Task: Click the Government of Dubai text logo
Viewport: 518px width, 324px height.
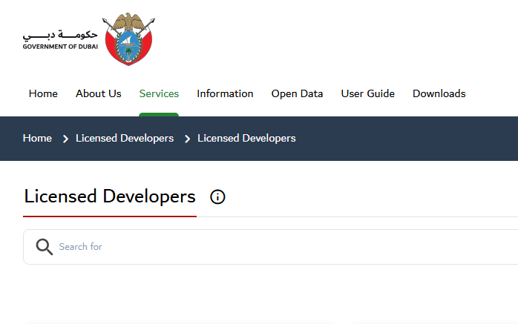Action: tap(60, 39)
